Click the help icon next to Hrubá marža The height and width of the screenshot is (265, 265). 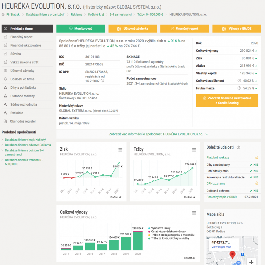pyautogui.click(x=239, y=88)
